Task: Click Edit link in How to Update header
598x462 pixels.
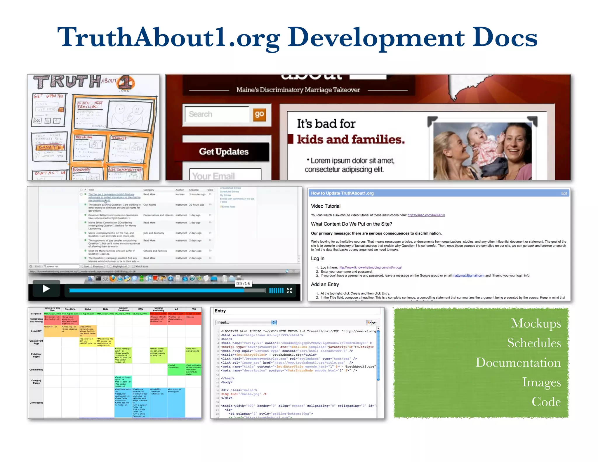Action: tap(564, 193)
